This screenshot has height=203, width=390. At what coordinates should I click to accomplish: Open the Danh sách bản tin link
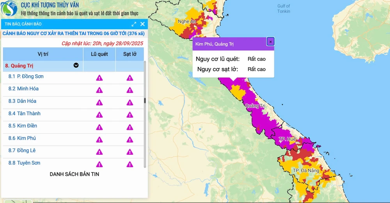click(74, 174)
